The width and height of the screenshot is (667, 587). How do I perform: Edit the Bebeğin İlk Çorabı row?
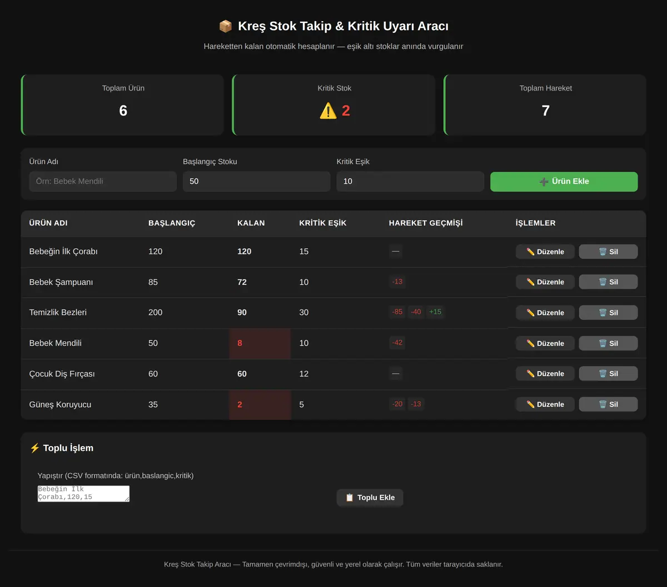[x=545, y=252]
